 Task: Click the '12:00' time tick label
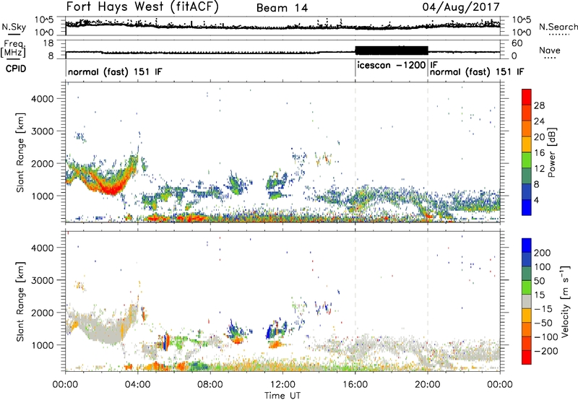(282, 385)
